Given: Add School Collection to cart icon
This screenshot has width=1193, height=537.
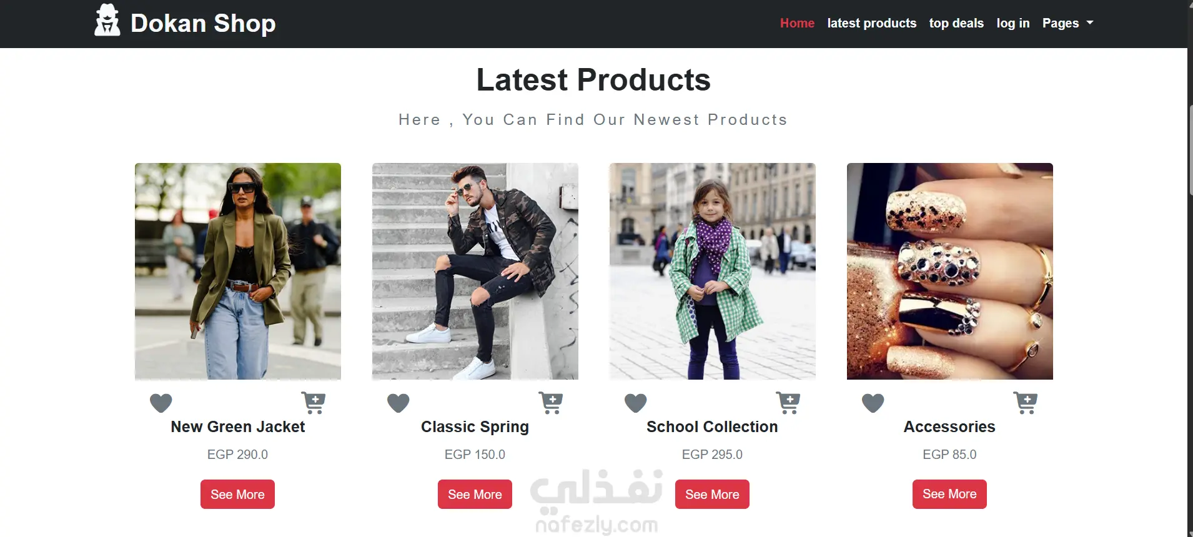Looking at the screenshot, I should (788, 403).
